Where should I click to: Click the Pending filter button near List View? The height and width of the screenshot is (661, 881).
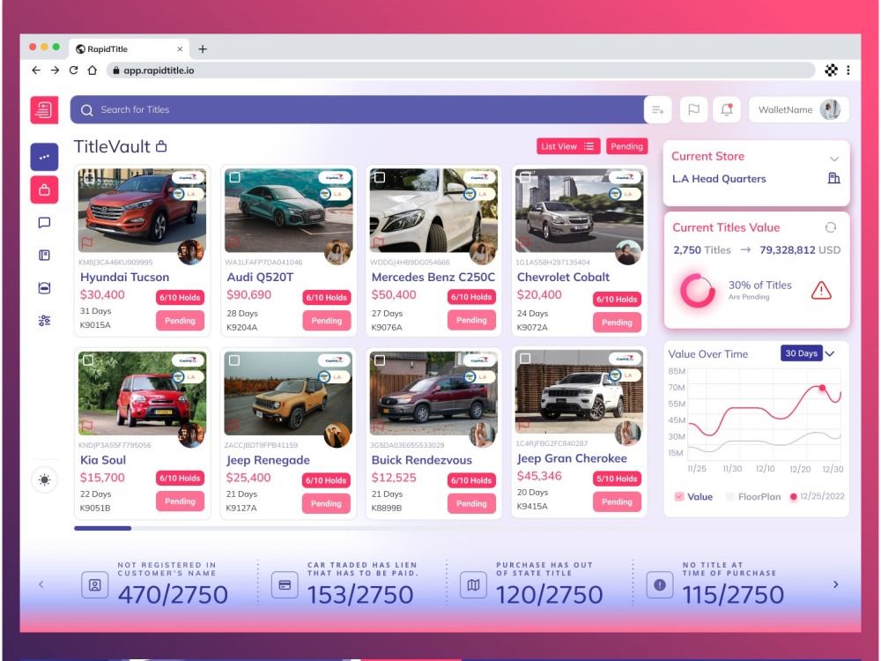coord(626,146)
